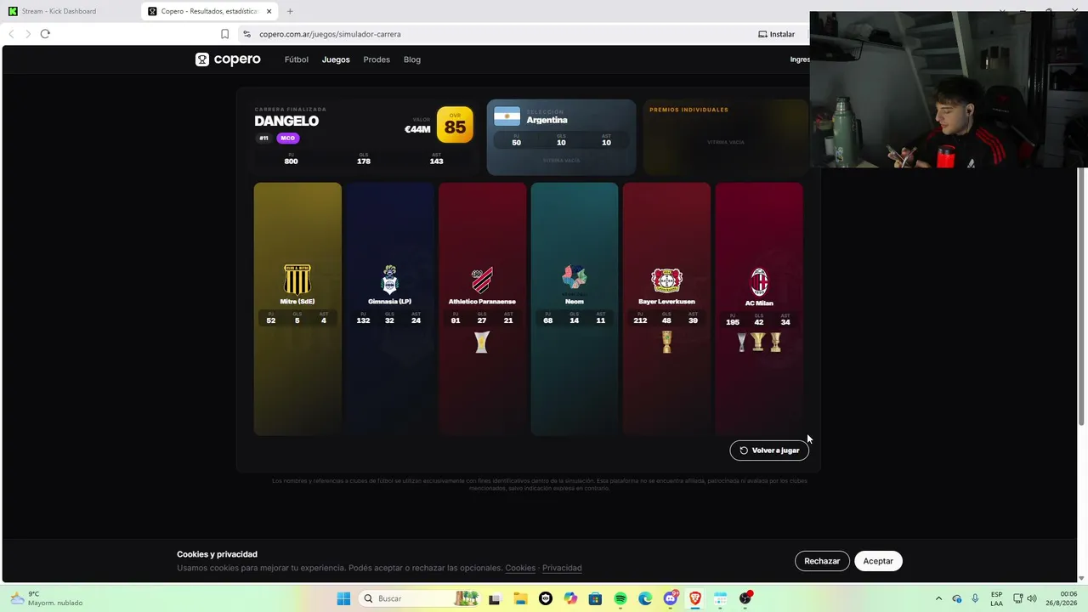
Task: Click the trophy under Bayer Leverkusen
Action: click(x=666, y=342)
